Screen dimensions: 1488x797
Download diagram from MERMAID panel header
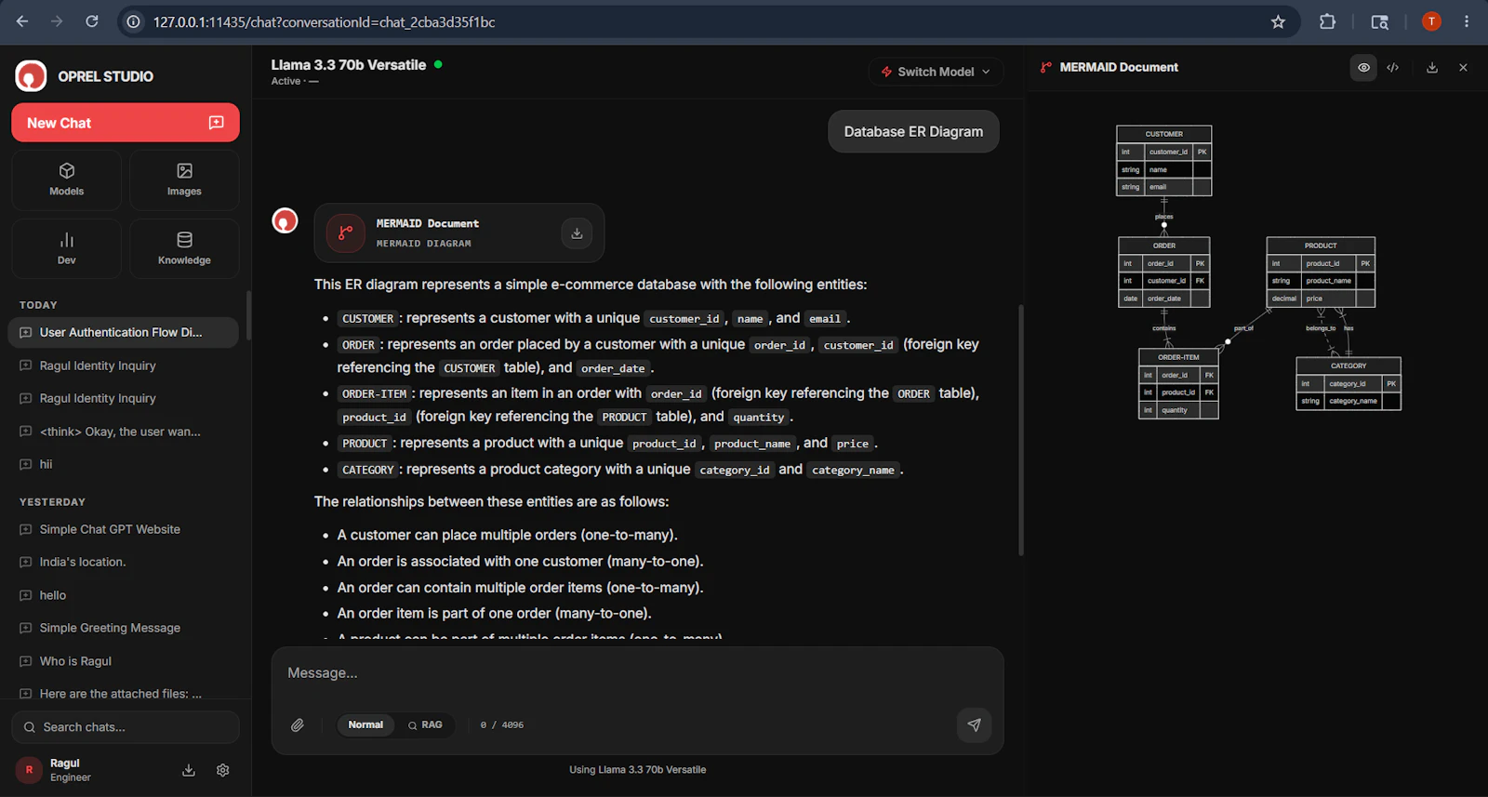coord(1432,67)
